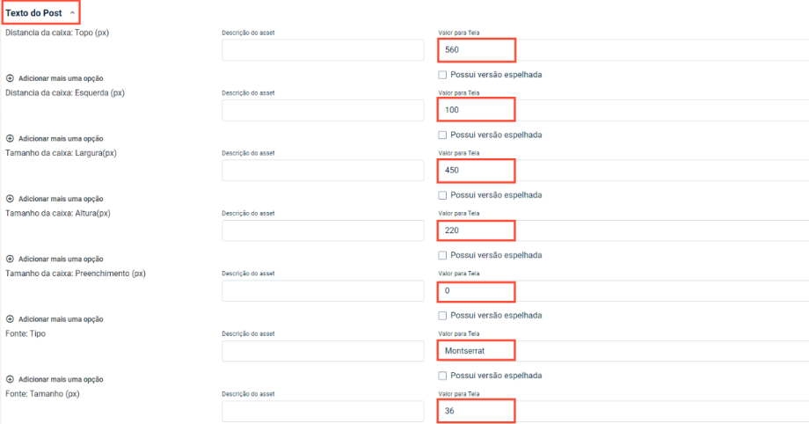The width and height of the screenshot is (809, 424).
Task: Toggle 'Possui versão espelhada' below the 220 value
Action: click(442, 255)
